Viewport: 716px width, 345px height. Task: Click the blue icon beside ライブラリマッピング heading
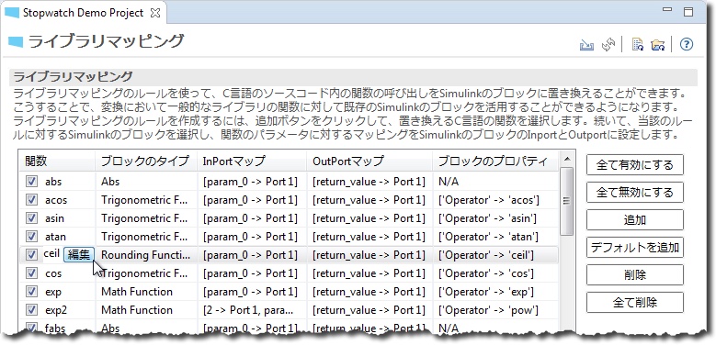(x=16, y=42)
